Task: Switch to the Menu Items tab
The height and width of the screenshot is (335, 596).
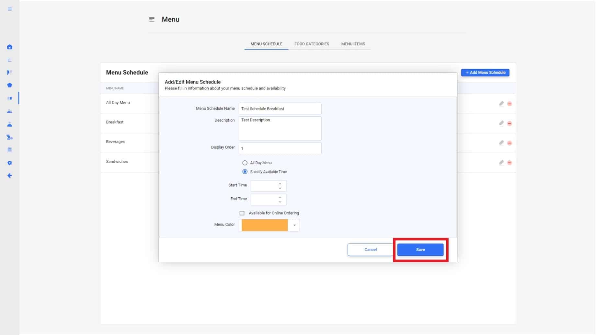Action: tap(353, 44)
